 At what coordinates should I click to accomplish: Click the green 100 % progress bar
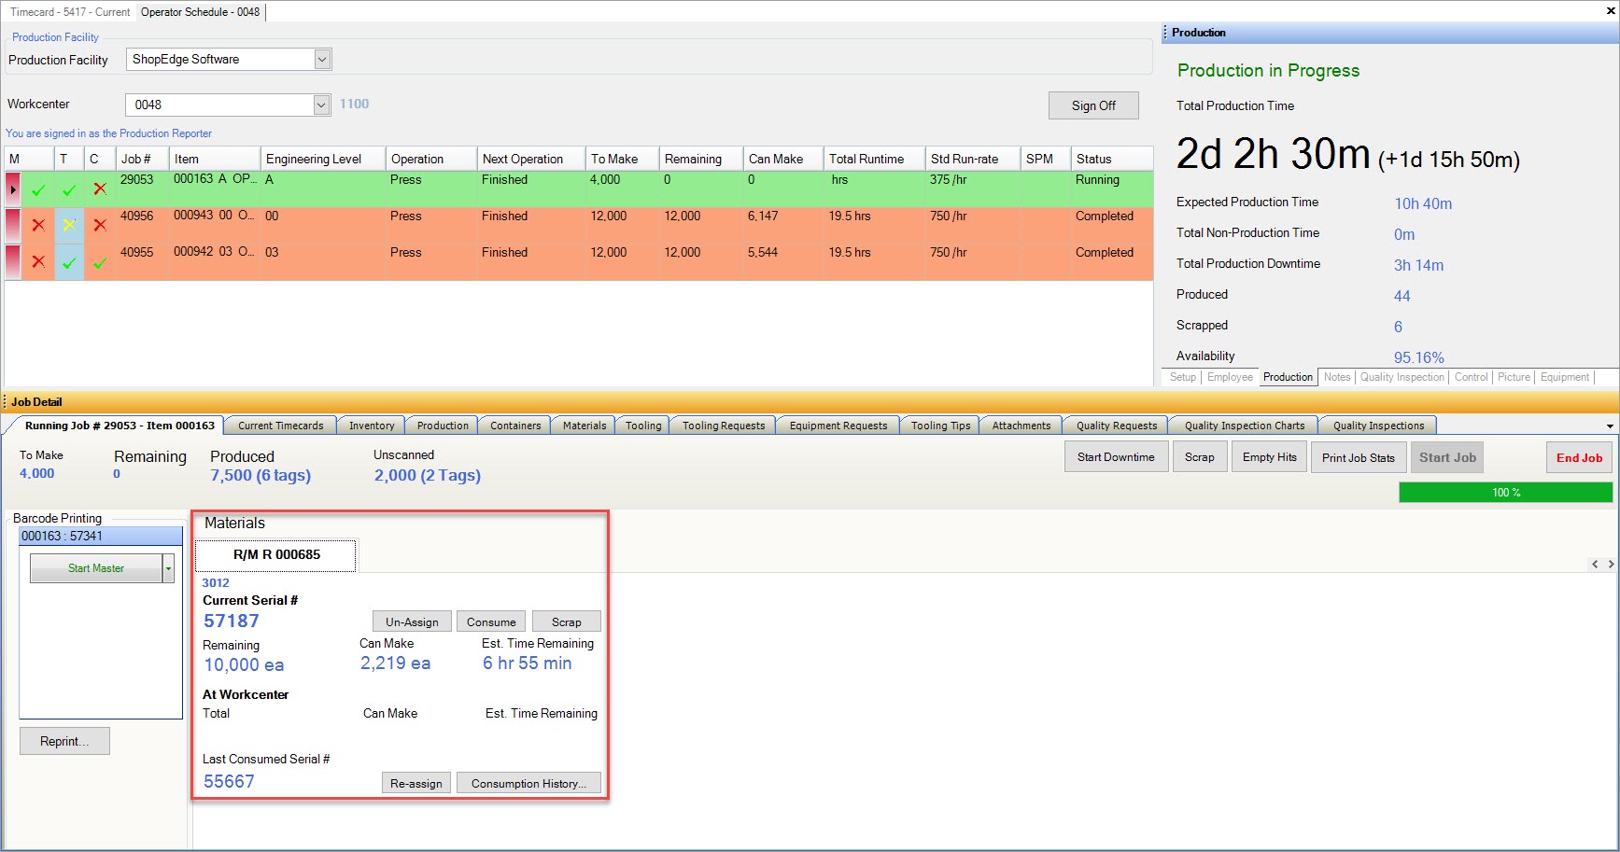(1505, 492)
